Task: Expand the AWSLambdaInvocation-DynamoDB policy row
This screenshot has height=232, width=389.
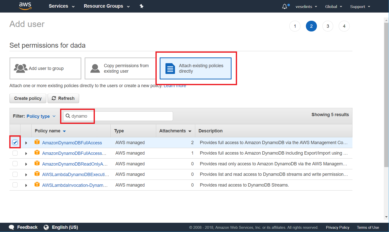Action: tap(26, 185)
